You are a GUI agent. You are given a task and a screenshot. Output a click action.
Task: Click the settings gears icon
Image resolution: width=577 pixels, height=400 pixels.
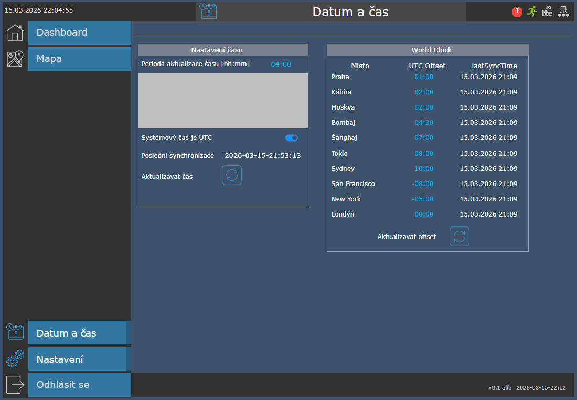click(15, 359)
